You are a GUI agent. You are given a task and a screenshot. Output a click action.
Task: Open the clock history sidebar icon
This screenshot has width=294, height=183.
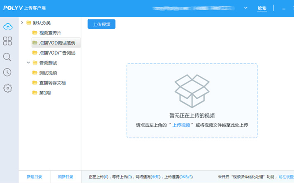(7, 72)
